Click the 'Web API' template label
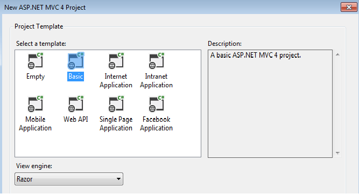Viewport: 359px width, 194px height. [x=76, y=119]
